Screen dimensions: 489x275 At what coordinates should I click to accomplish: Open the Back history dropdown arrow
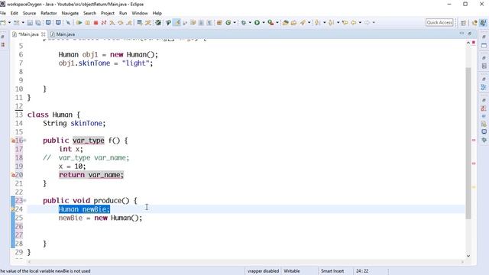pos(360,22)
